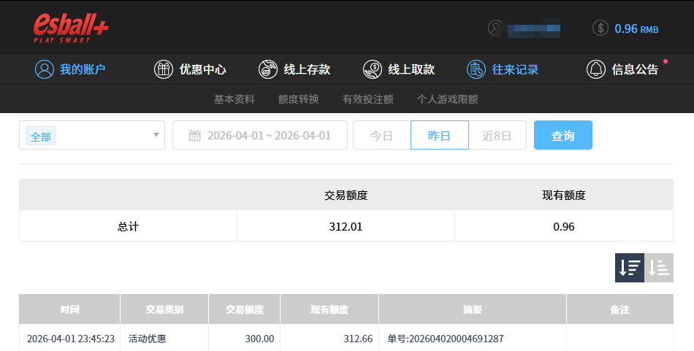Open the date range picker
694x351 pixels.
coord(268,135)
